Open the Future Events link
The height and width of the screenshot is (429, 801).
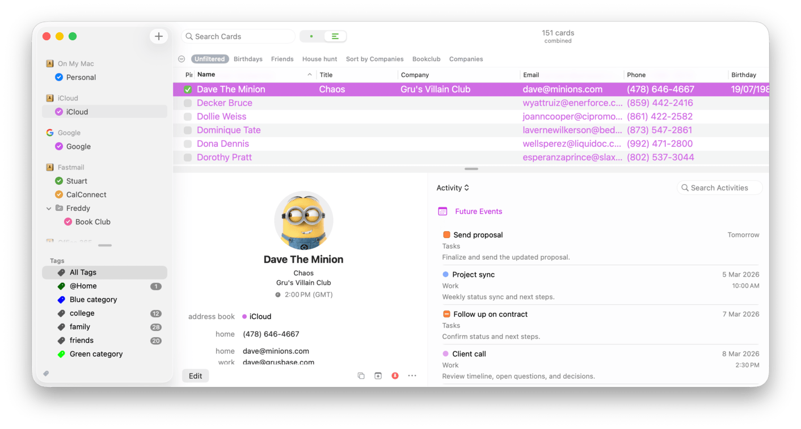click(x=479, y=211)
